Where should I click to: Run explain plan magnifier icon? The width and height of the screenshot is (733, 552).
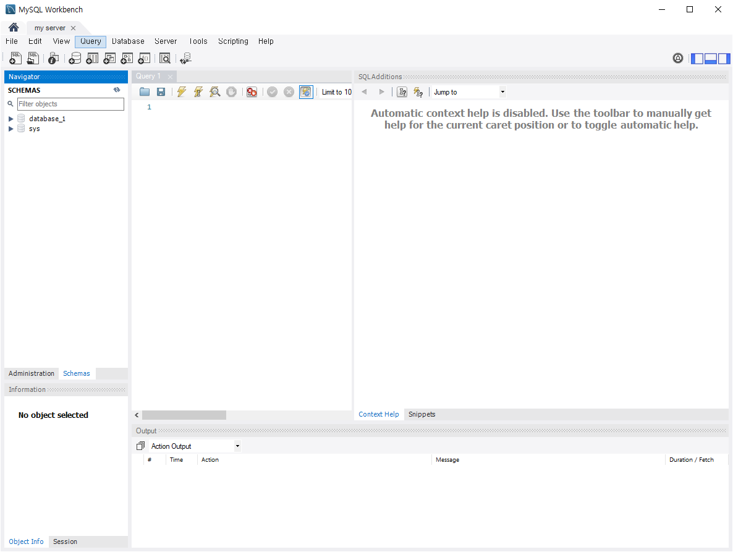click(215, 92)
